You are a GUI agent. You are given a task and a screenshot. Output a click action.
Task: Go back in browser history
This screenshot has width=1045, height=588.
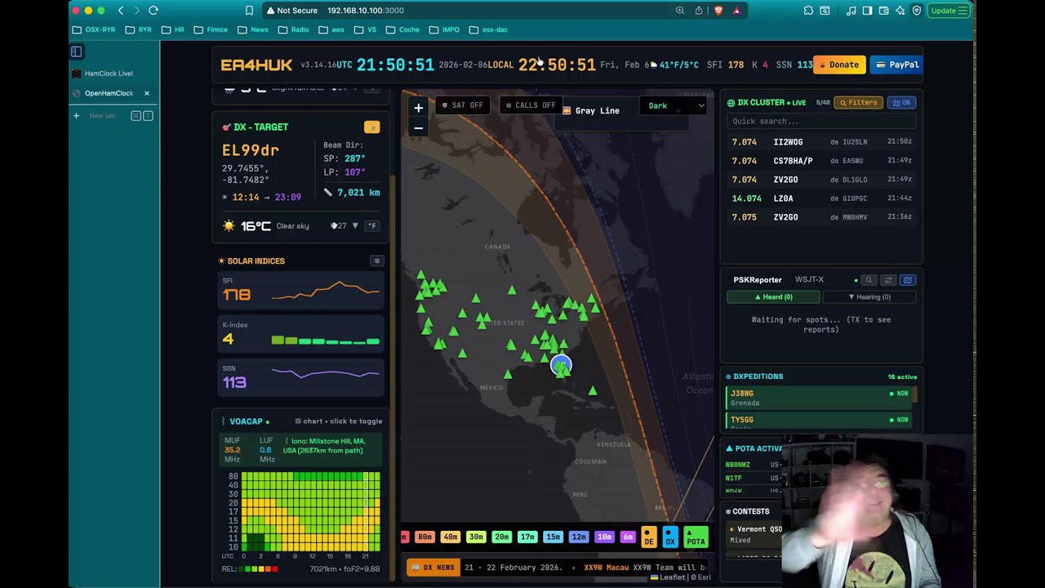121,11
